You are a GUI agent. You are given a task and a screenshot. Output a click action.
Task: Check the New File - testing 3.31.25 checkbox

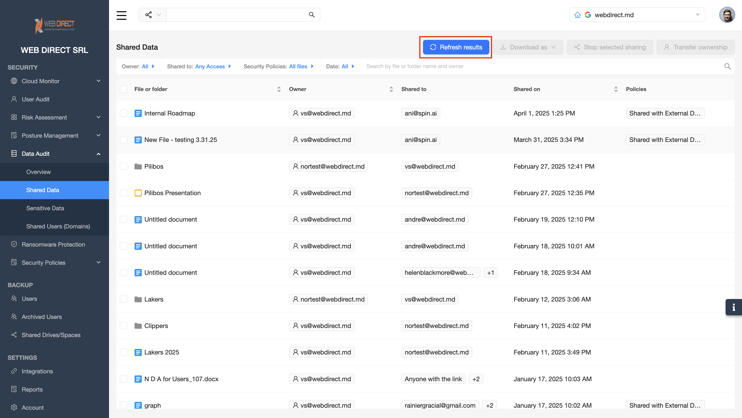coord(124,140)
